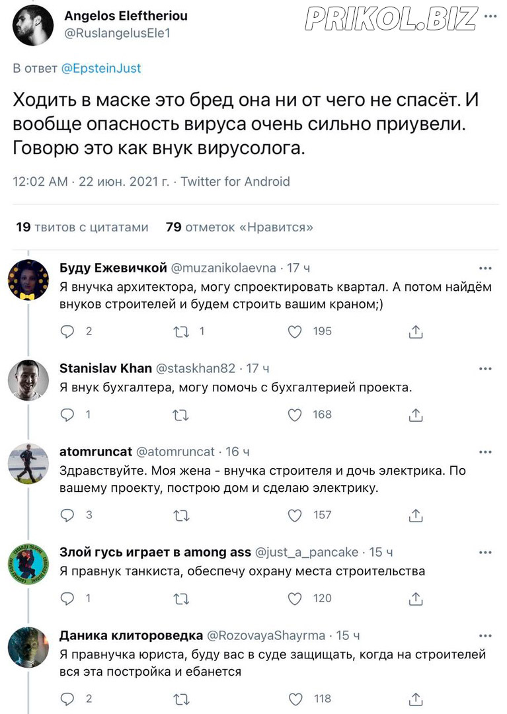
Task: Toggle like on Даника клитороведка's reply
Action: [295, 699]
